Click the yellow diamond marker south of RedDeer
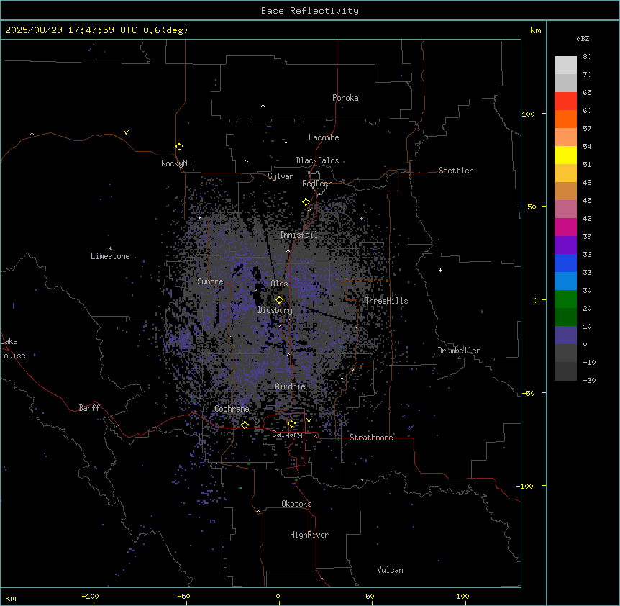620x606 pixels. coord(306,202)
